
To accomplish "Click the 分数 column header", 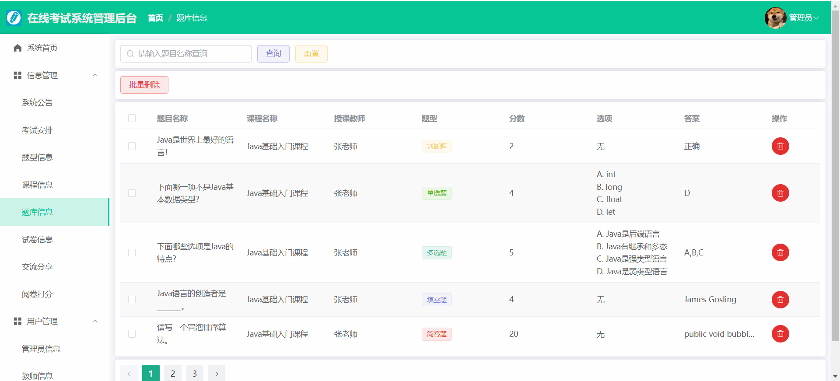I will click(517, 119).
